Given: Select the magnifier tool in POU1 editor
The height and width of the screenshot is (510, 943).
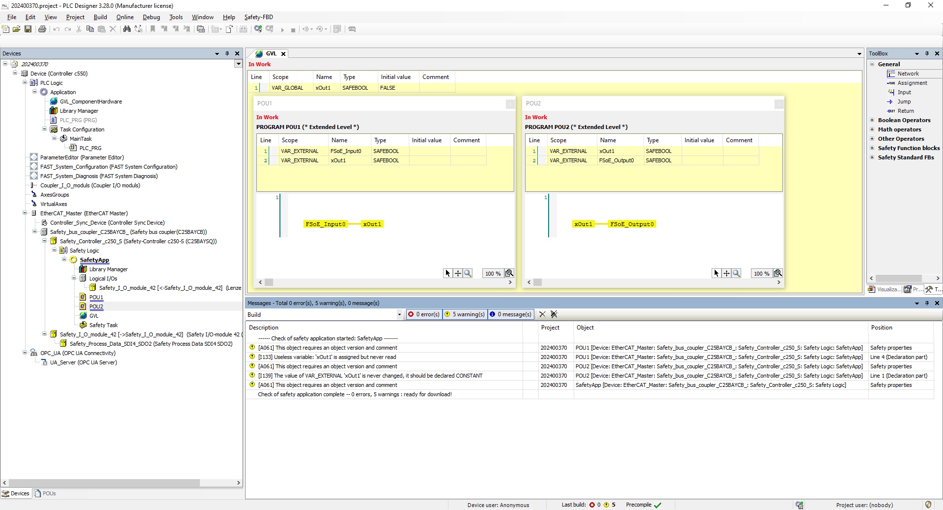Looking at the screenshot, I should coord(468,273).
